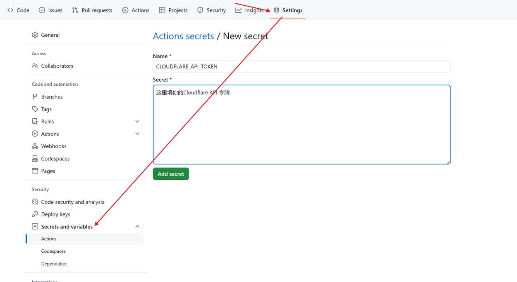Screen dimensions: 517x282
Task: Click the browser icon beside Pages
Action: click(35, 171)
